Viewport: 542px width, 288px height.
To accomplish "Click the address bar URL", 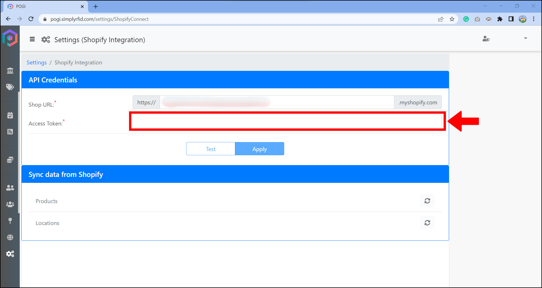I will 99,19.
